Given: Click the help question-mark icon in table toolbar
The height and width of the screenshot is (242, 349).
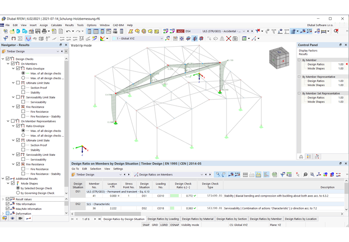Looking at the screenshot, I should click(x=305, y=175).
